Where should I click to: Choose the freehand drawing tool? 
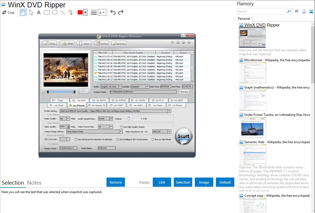pyautogui.click(x=70, y=12)
